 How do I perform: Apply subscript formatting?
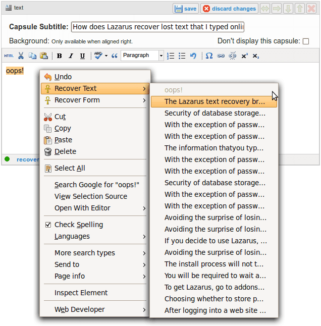[256, 56]
